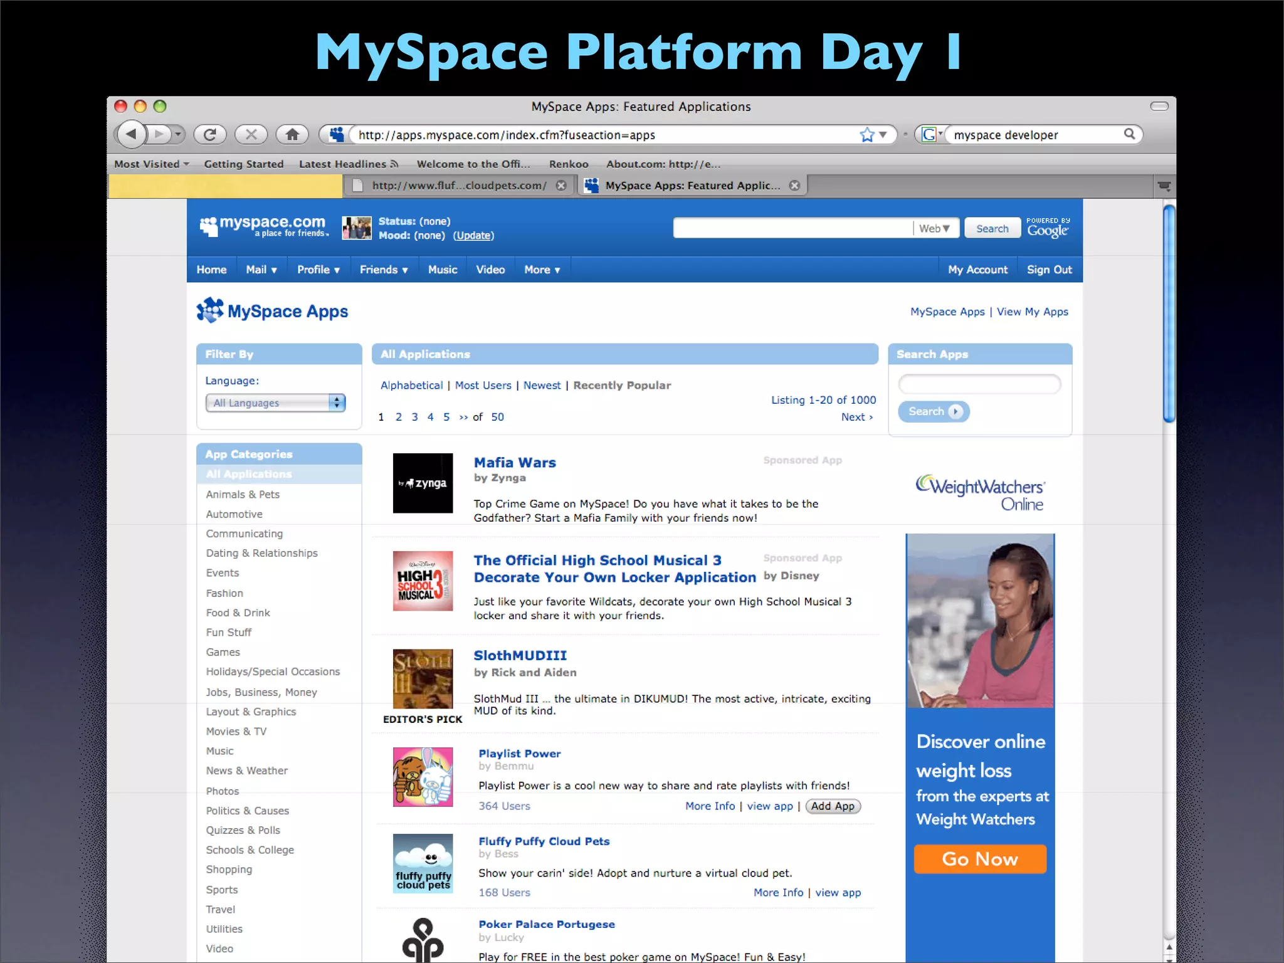Close the cloudpets tab with its X
The width and height of the screenshot is (1284, 963).
click(x=561, y=186)
